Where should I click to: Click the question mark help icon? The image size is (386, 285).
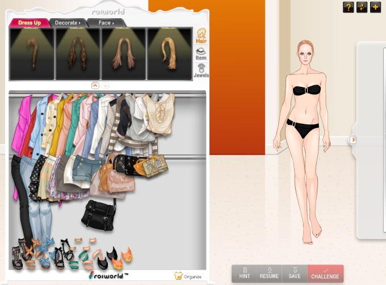[349, 7]
